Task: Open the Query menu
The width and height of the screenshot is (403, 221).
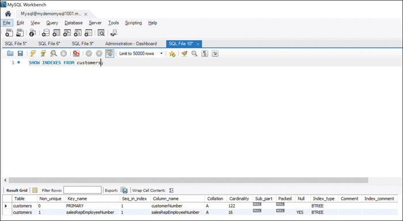Action: pos(52,23)
